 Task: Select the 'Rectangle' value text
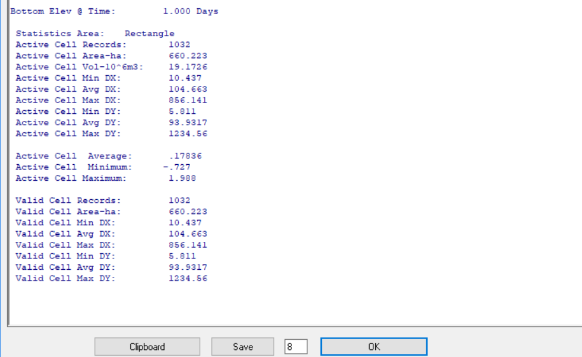pos(149,34)
